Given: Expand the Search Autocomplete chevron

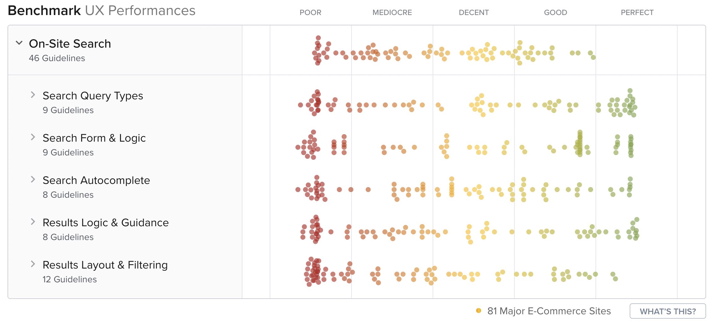Looking at the screenshot, I should tap(33, 179).
